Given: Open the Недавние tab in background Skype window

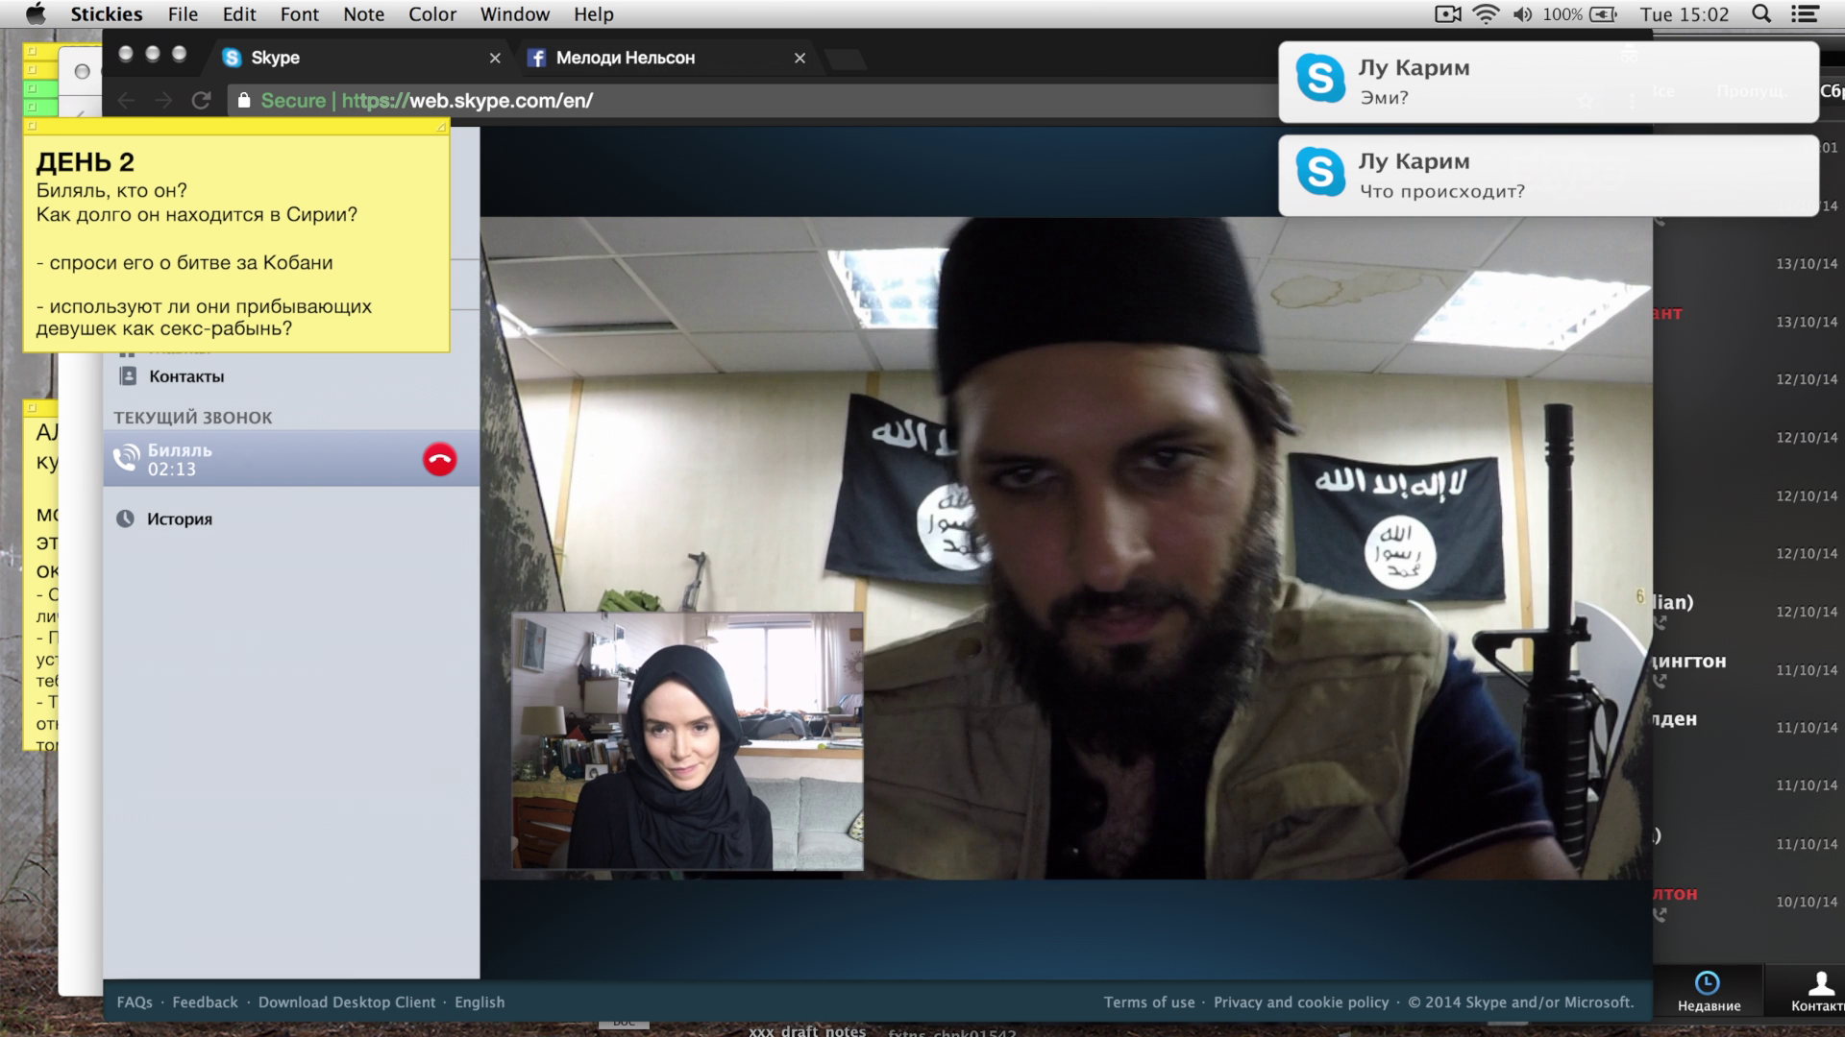Looking at the screenshot, I should [1709, 992].
